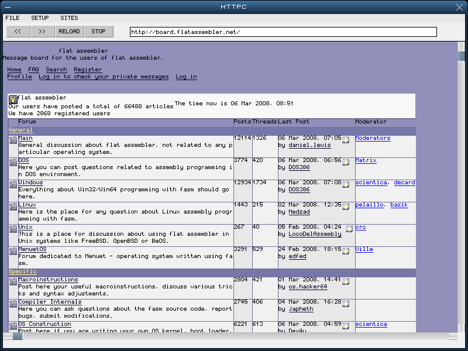Click the standalone 'Log in' link

(x=186, y=77)
